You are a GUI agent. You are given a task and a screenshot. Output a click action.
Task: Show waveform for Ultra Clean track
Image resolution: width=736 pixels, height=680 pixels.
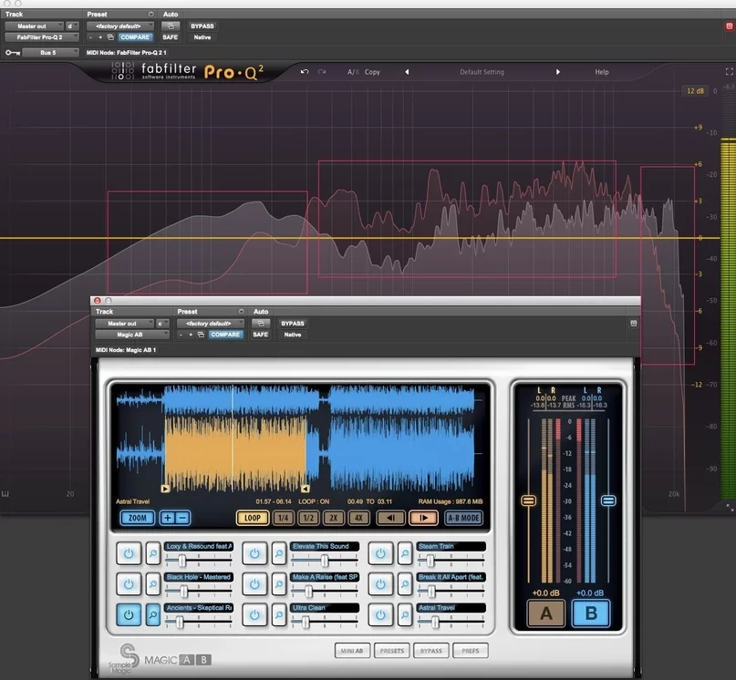coord(279,614)
